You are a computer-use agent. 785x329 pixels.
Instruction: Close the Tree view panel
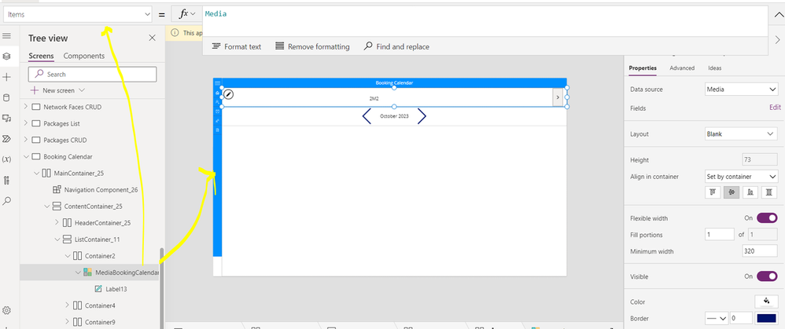[x=152, y=38]
